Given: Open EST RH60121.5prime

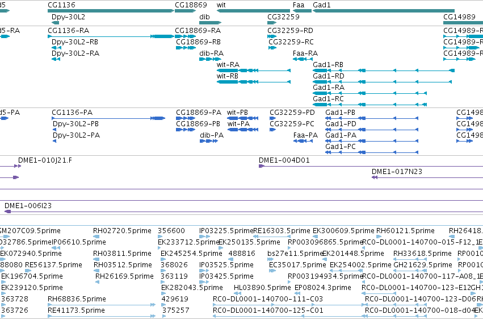Looking at the screenshot, I should tap(405, 231).
